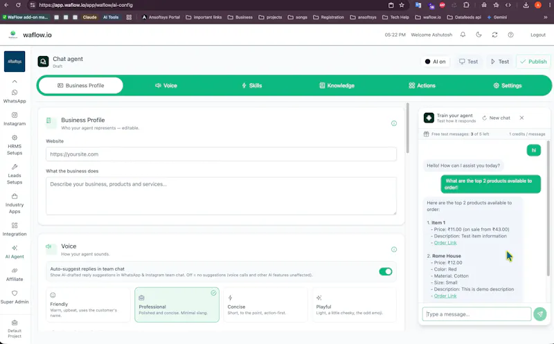This screenshot has height=344, width=554.
Task: Switch to the Skills tab
Action: [x=251, y=85]
